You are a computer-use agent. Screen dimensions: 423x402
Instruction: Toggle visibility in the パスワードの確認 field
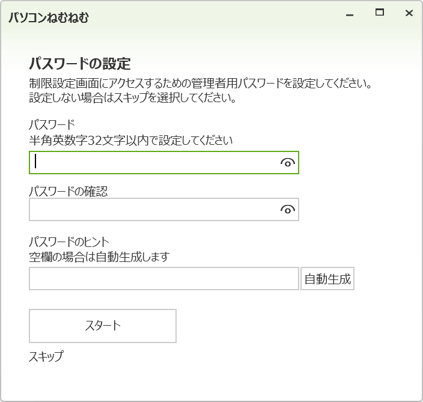(288, 210)
